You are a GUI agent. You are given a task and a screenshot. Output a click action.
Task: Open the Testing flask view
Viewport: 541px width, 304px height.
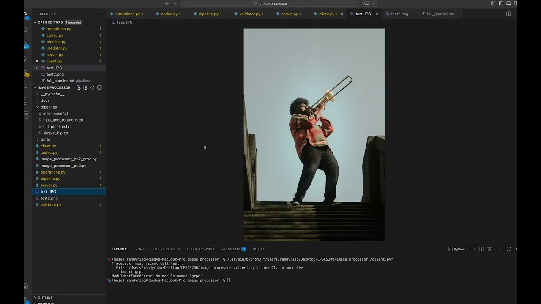tap(26, 87)
